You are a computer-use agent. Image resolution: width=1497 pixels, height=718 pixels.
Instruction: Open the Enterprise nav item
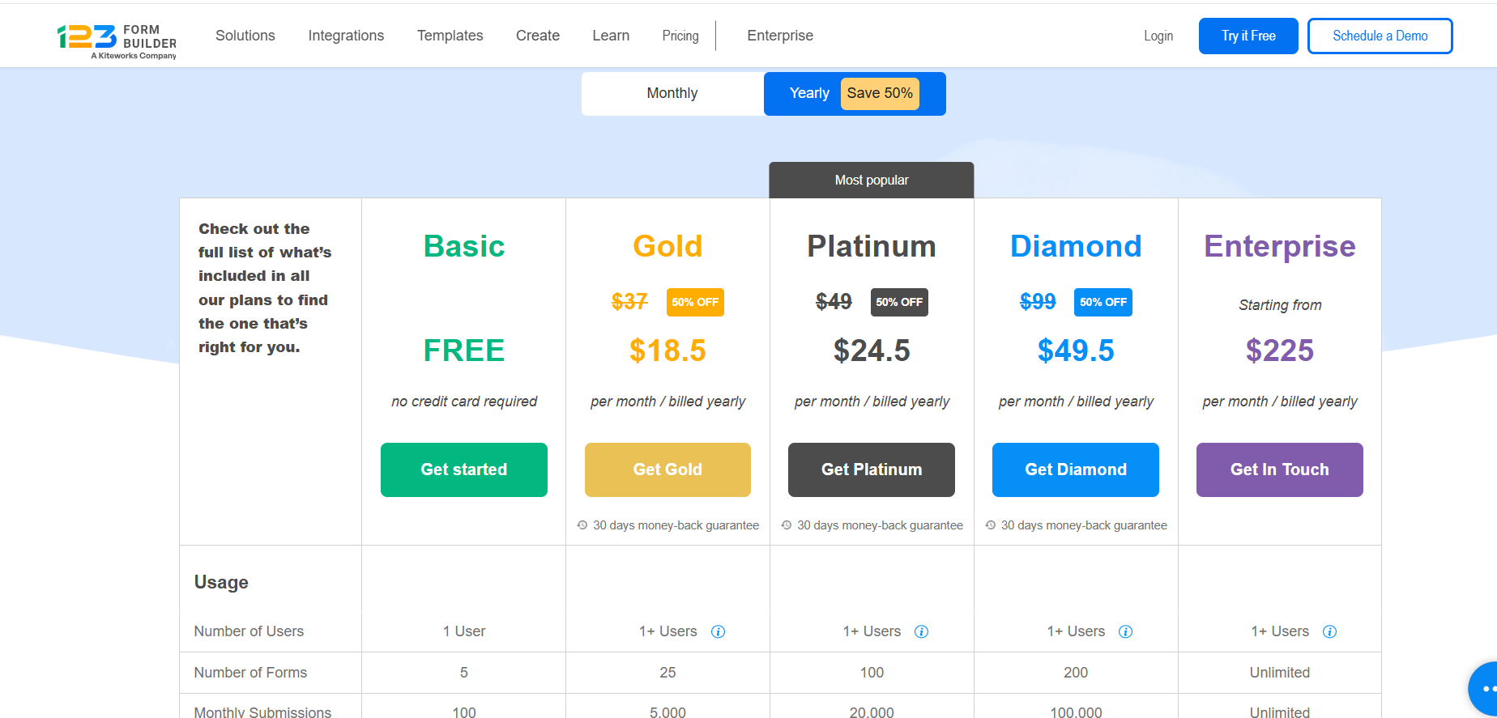pyautogui.click(x=780, y=36)
